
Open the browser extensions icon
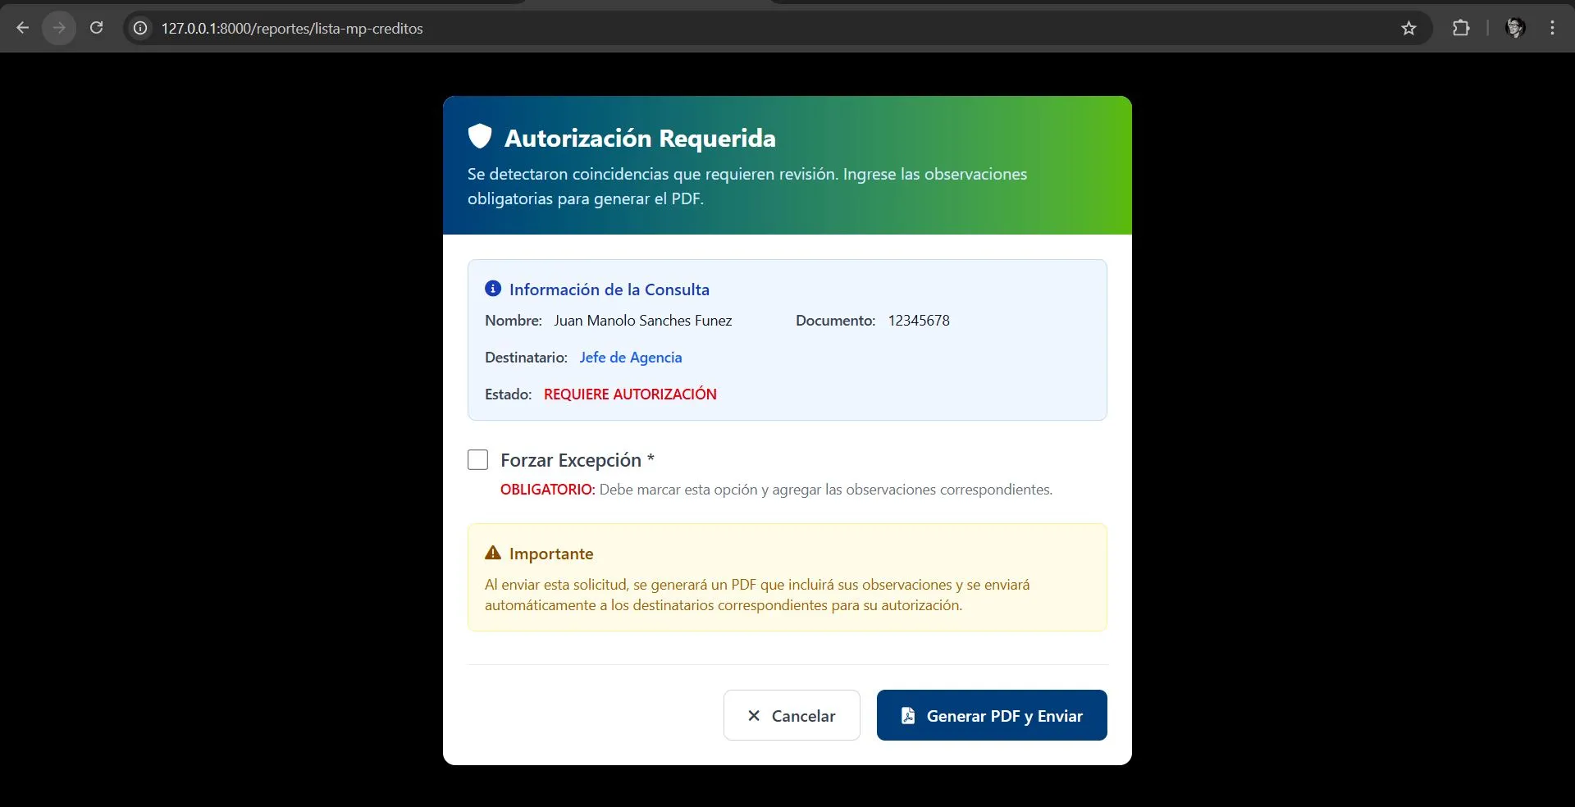tap(1462, 28)
